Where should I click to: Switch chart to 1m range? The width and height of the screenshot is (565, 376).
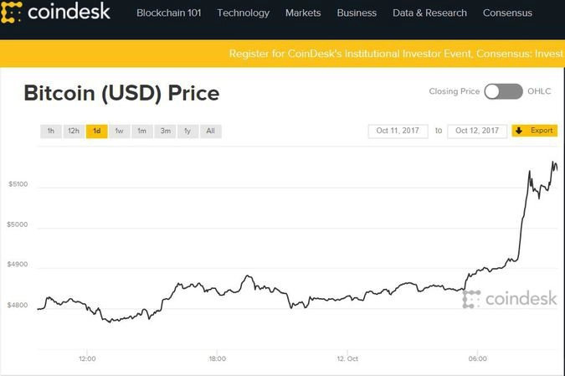click(142, 131)
